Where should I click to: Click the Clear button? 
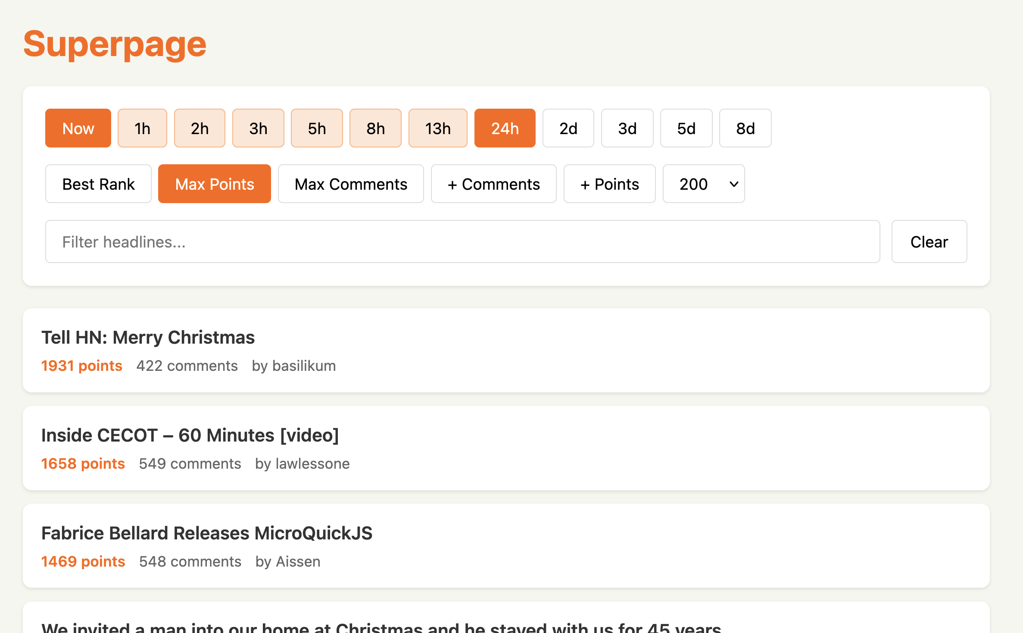929,241
